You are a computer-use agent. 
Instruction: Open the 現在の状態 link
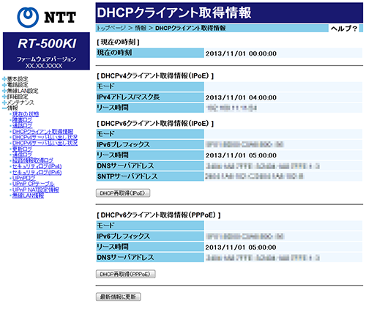[26, 114]
